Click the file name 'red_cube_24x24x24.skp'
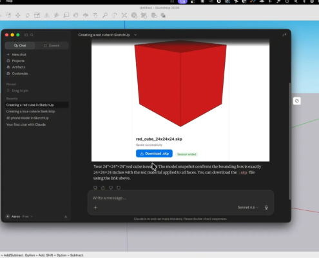The height and width of the screenshot is (258, 319). pos(159,139)
